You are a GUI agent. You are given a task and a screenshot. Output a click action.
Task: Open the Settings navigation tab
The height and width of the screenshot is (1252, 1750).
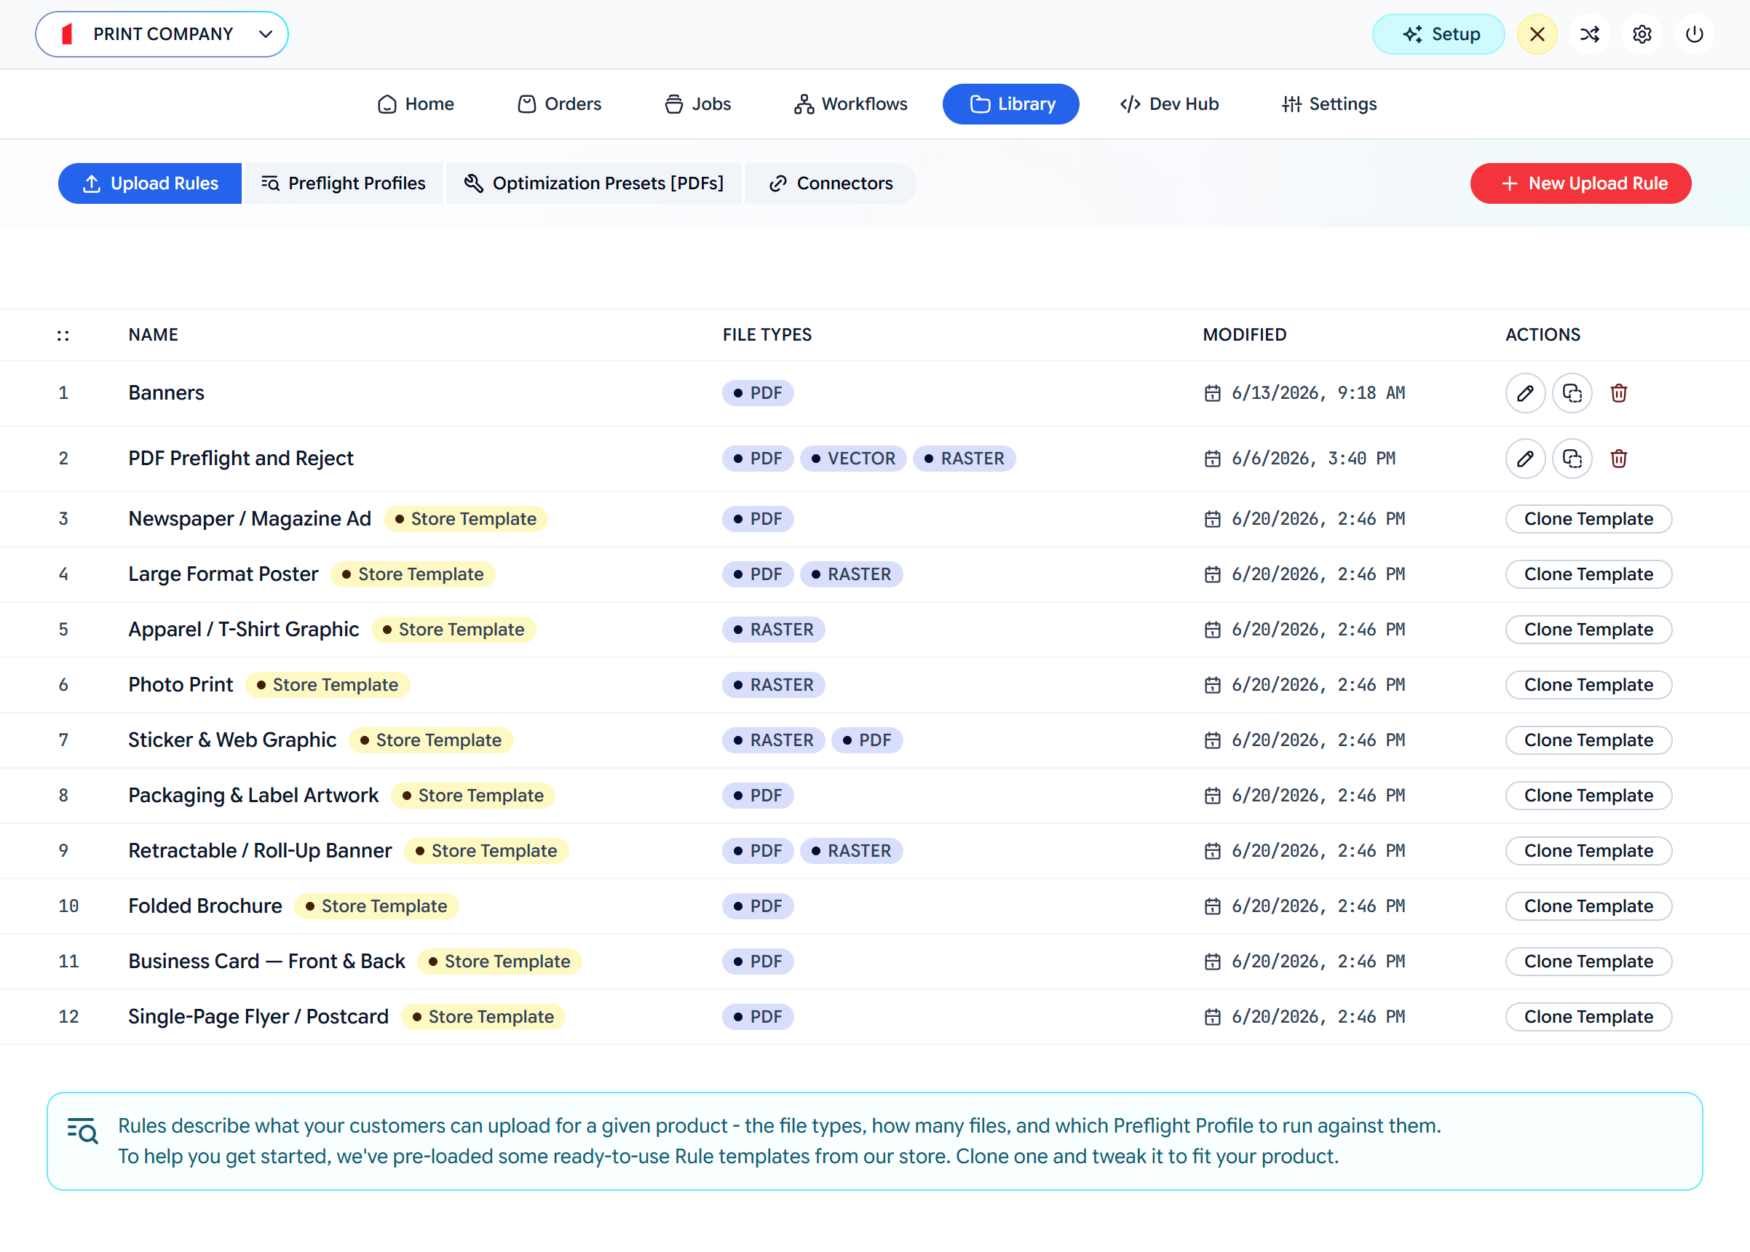point(1329,104)
